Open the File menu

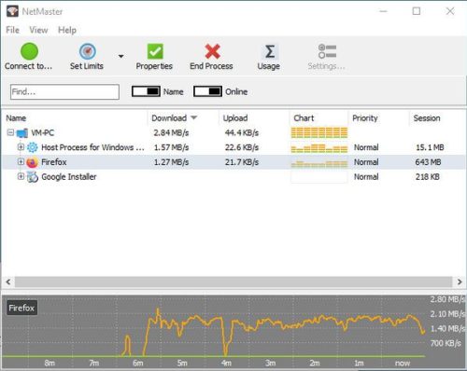(x=12, y=30)
